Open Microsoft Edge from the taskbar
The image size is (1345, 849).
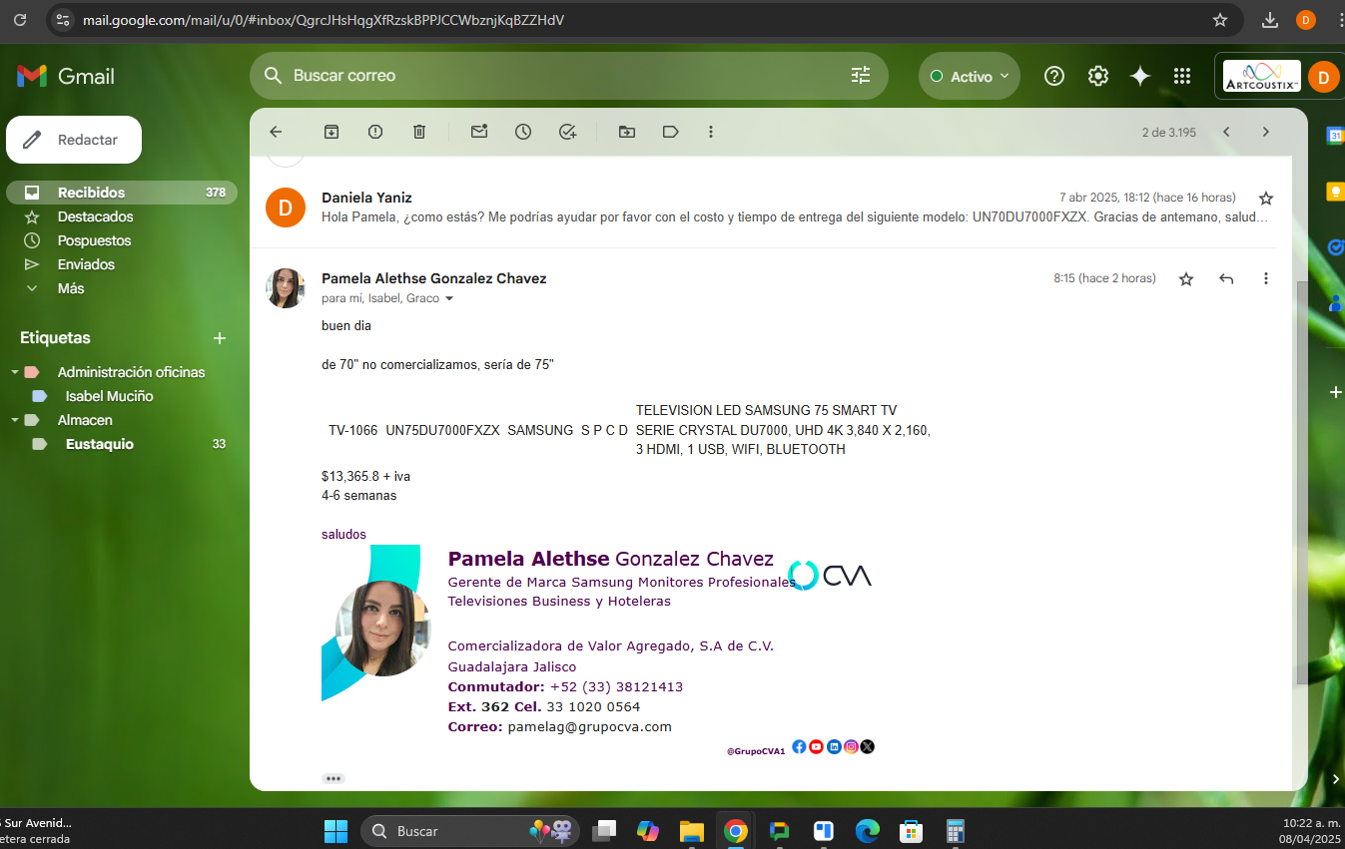pos(867,831)
